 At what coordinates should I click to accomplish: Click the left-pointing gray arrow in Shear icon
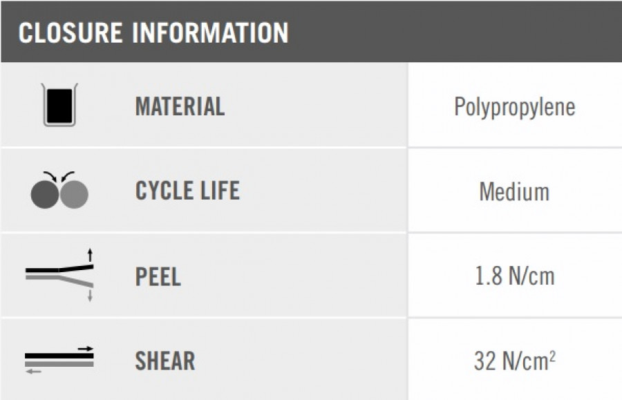(x=33, y=372)
